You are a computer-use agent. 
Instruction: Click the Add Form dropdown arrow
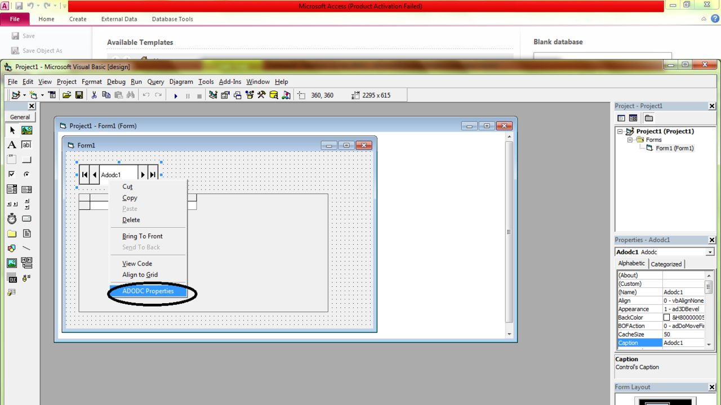42,95
